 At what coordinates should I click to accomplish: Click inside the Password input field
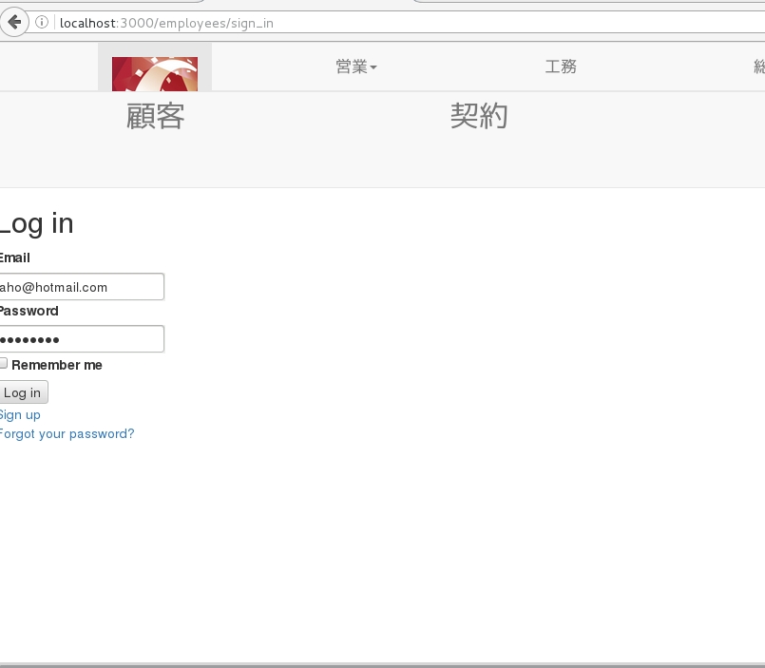click(x=81, y=338)
